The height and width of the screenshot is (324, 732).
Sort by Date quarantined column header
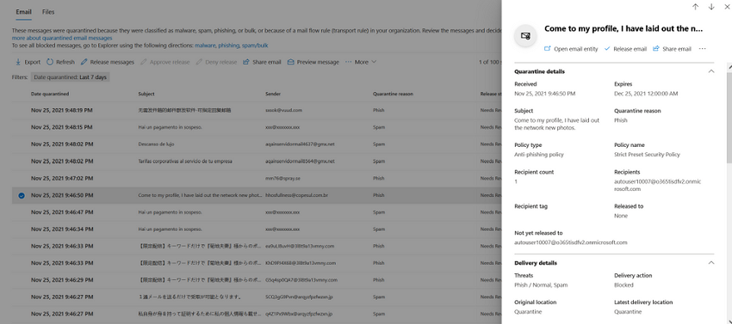coord(50,94)
